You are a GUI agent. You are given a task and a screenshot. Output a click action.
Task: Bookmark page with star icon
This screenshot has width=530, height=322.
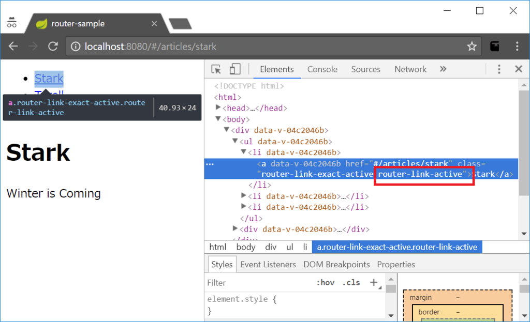tap(472, 47)
